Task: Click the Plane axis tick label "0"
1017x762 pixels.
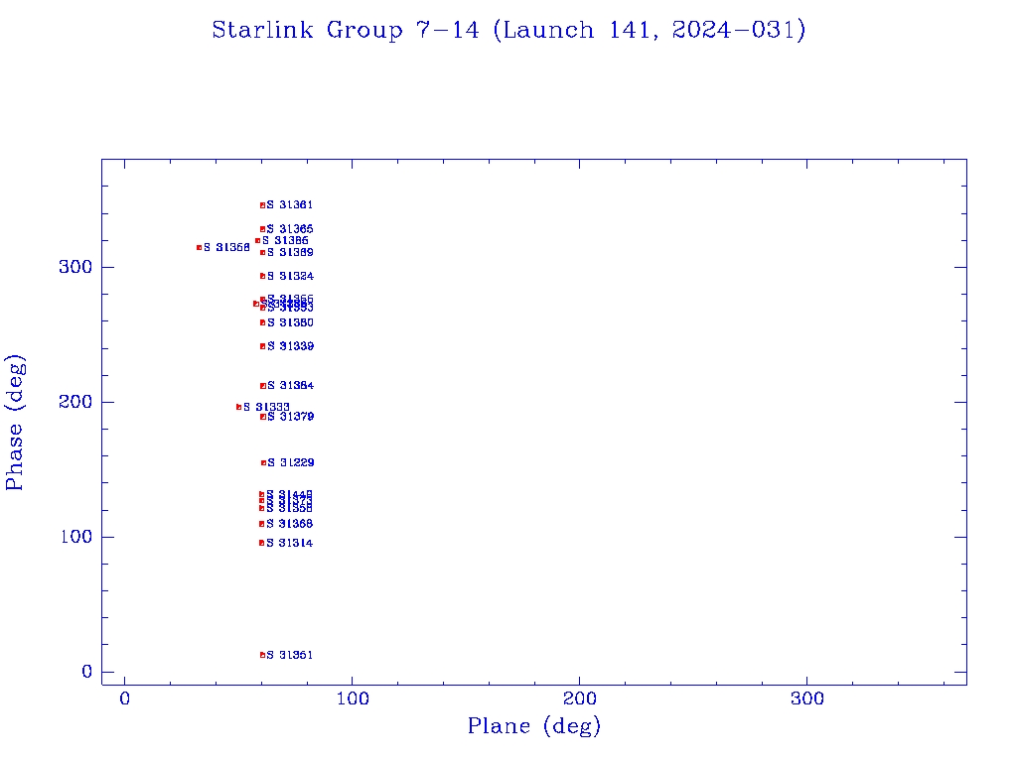Action: pyautogui.click(x=124, y=698)
